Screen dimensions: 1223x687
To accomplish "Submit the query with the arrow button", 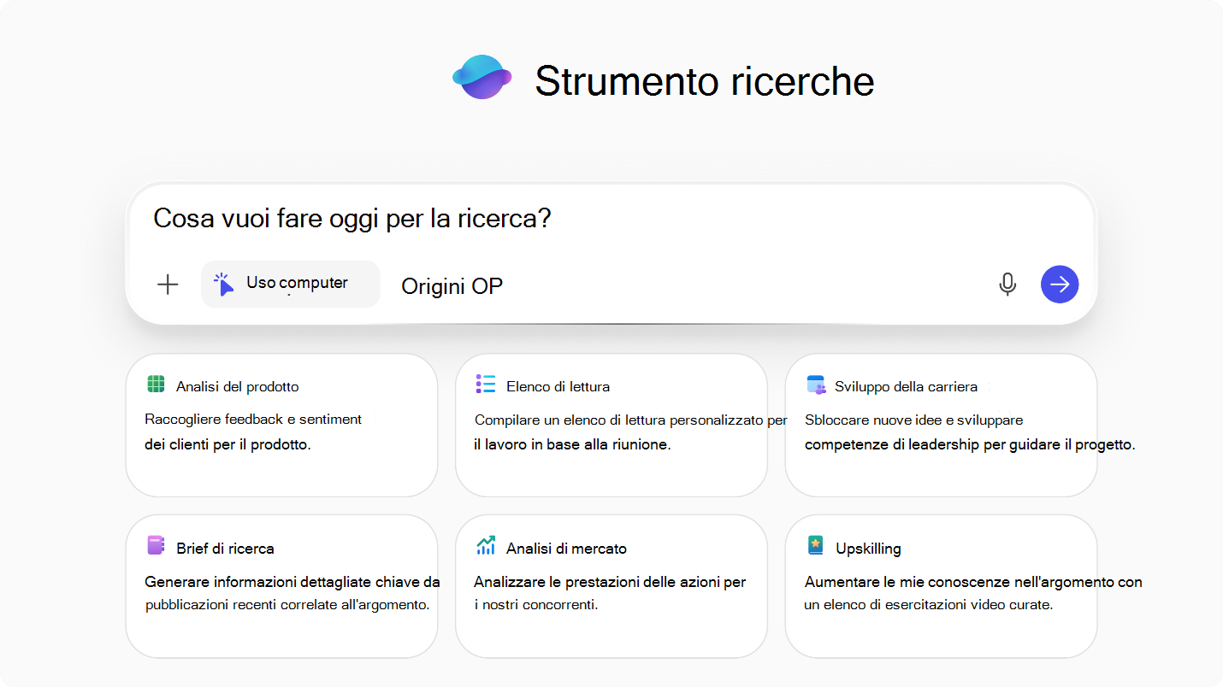I will point(1060,284).
